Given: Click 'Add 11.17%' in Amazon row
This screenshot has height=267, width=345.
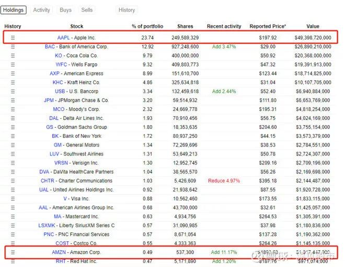Looking at the screenshot, I should coord(224,252).
